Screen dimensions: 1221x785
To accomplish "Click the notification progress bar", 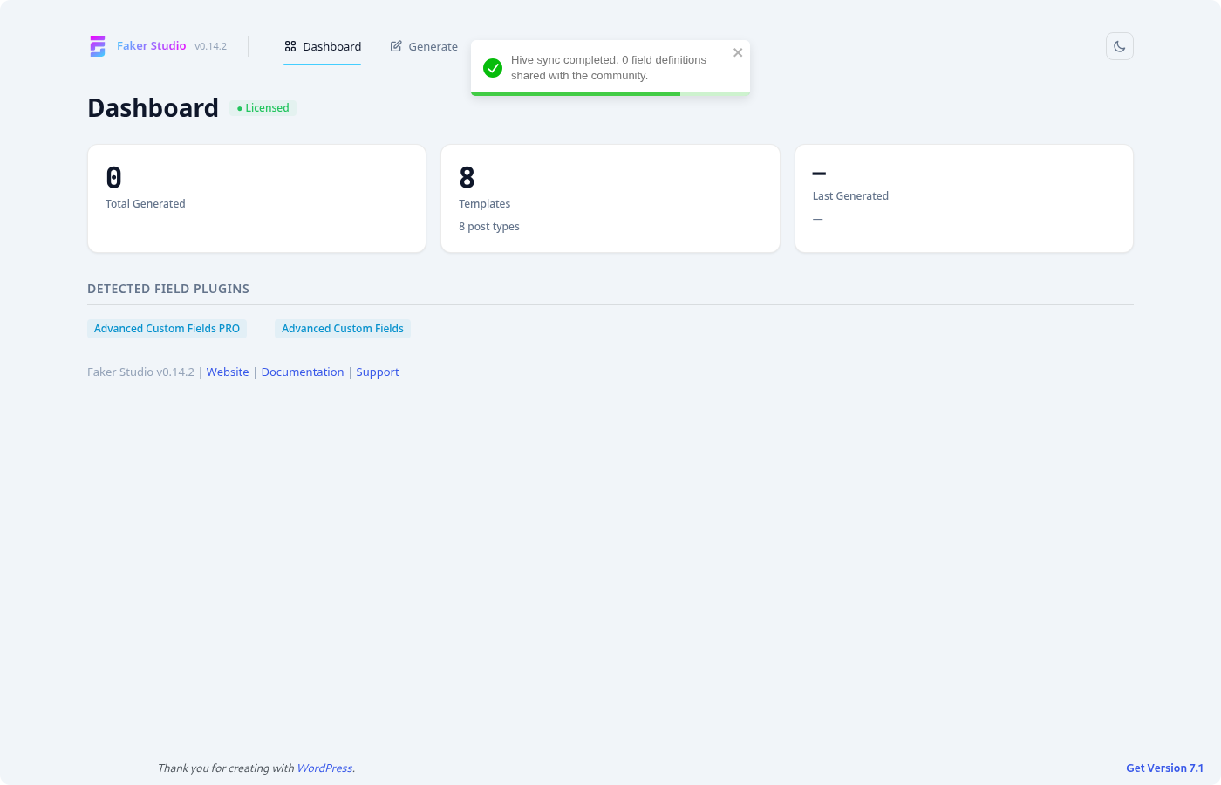I will coord(610,93).
